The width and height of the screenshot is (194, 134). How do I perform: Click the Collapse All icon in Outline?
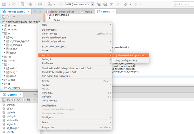tap(3, 100)
